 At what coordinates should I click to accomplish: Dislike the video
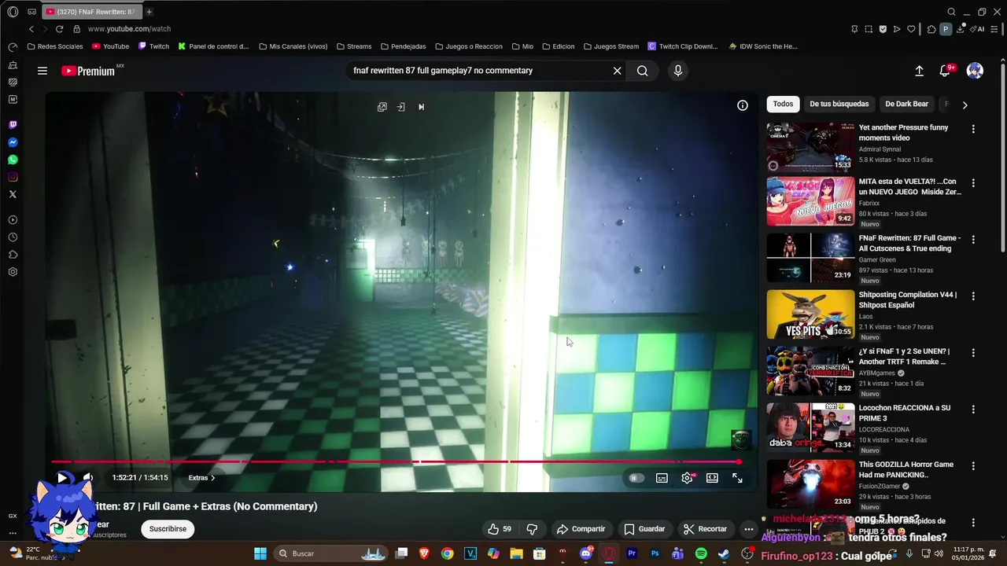[x=532, y=529]
